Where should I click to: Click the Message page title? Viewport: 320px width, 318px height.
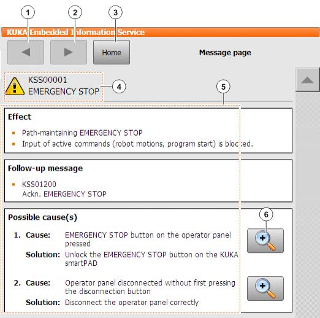tap(225, 53)
